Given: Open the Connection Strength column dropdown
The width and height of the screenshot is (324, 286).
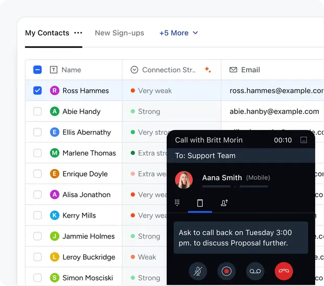Looking at the screenshot, I should pos(134,70).
